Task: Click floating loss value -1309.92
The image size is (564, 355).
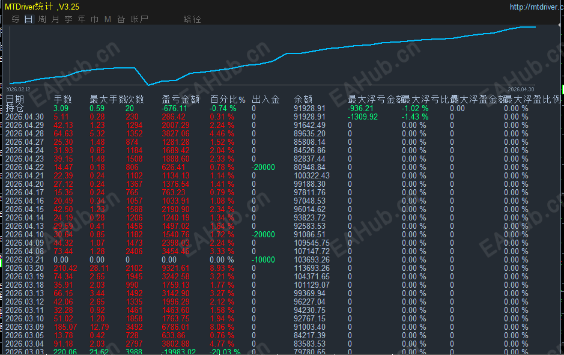Action: coord(363,117)
